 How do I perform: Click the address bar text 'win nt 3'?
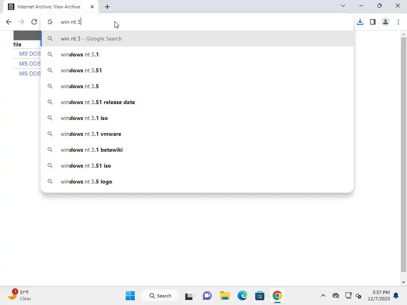(71, 22)
